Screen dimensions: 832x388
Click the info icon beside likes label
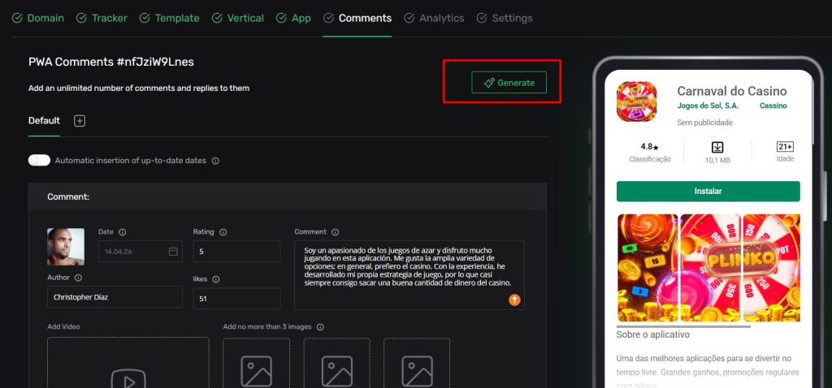click(x=216, y=279)
